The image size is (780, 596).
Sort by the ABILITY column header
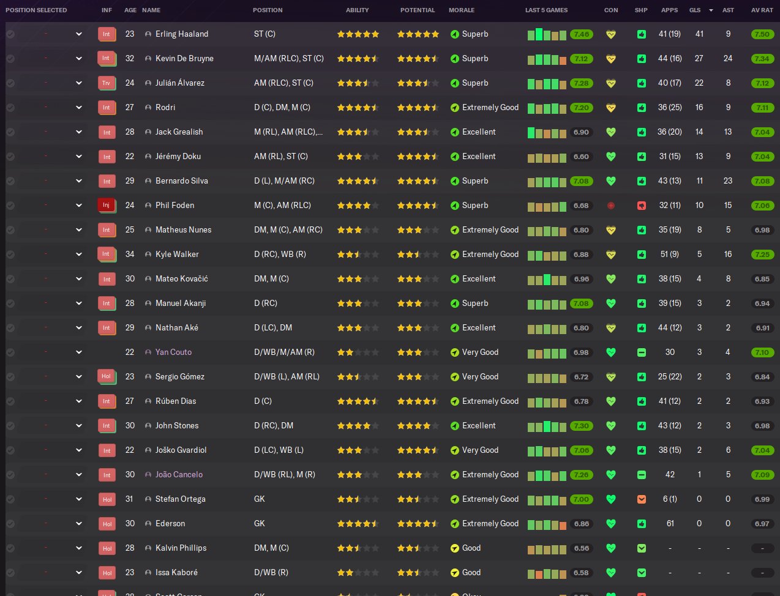click(357, 10)
